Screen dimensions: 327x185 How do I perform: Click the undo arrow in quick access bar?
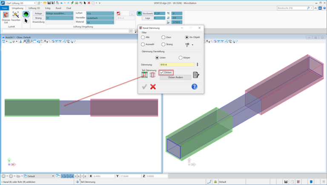coord(62,3)
